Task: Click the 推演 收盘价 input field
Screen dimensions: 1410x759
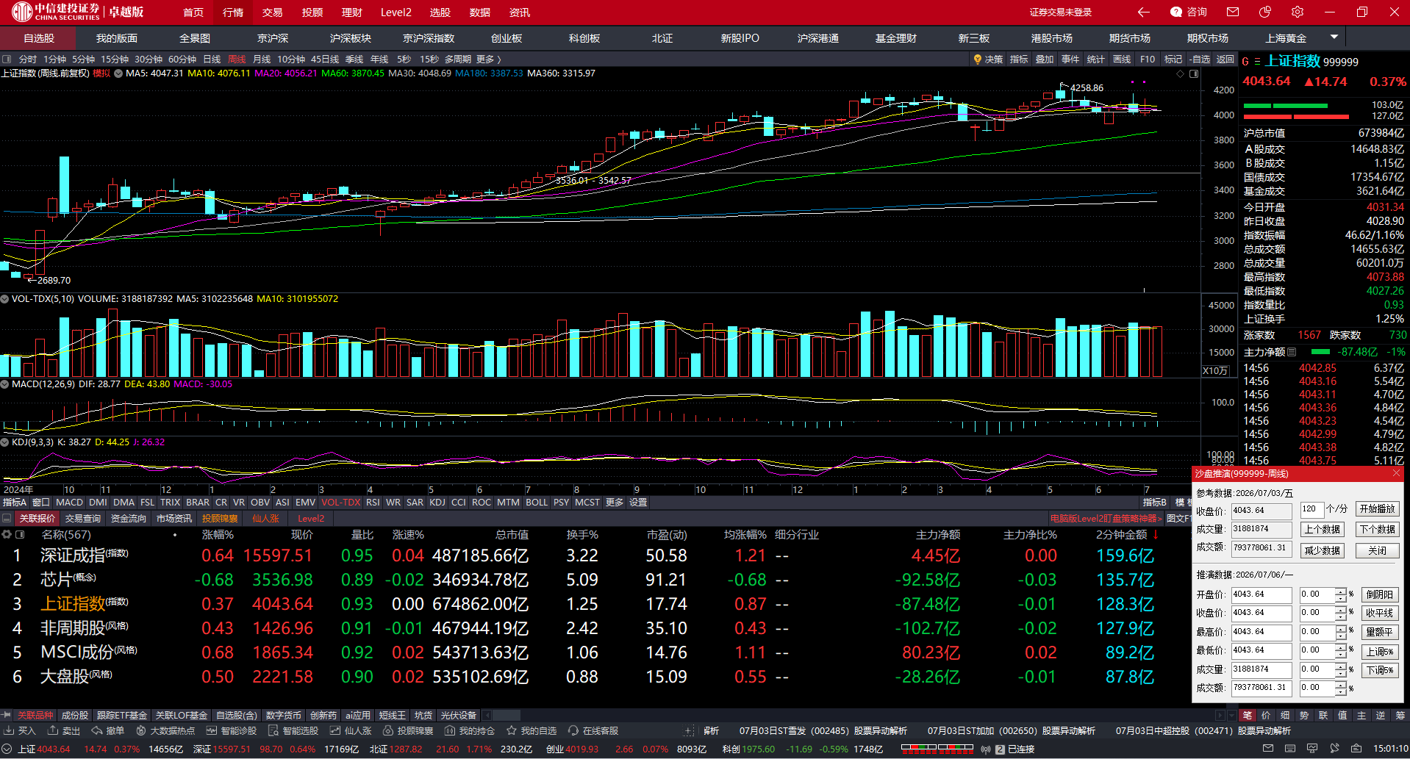Action: point(1262,613)
